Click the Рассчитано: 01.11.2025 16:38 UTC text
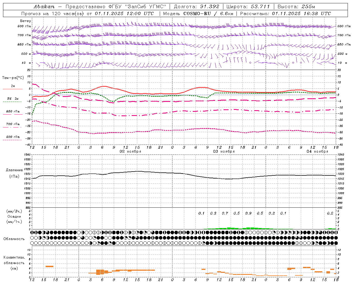Image resolution: width=352 pixels, height=282 pixels. 285,13
